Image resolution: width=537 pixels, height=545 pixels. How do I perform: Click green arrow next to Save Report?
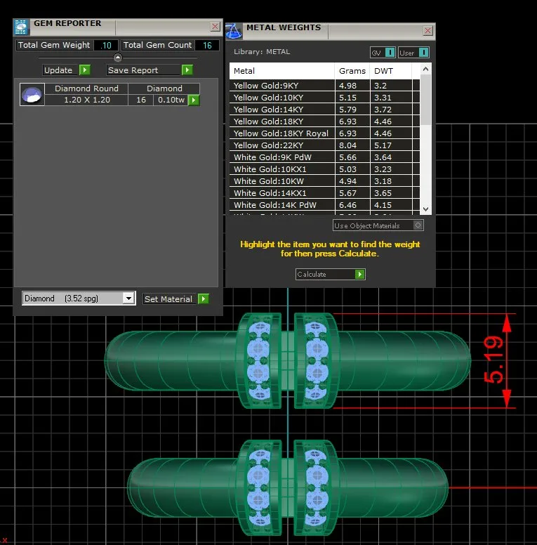pyautogui.click(x=187, y=70)
